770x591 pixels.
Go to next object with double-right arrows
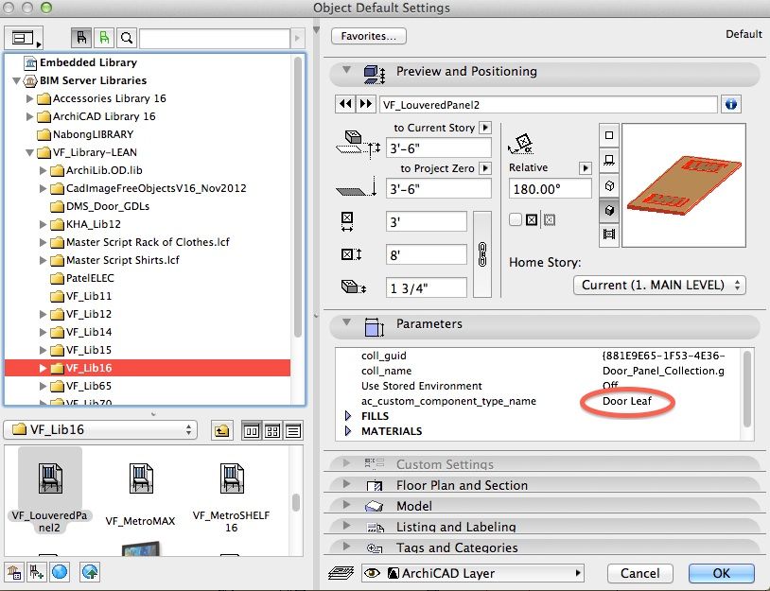point(366,104)
